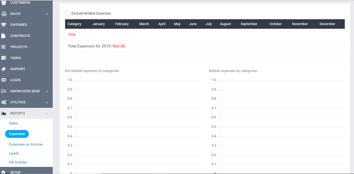354x174 pixels.
Task: Open the Sales report link
Action: (x=14, y=123)
